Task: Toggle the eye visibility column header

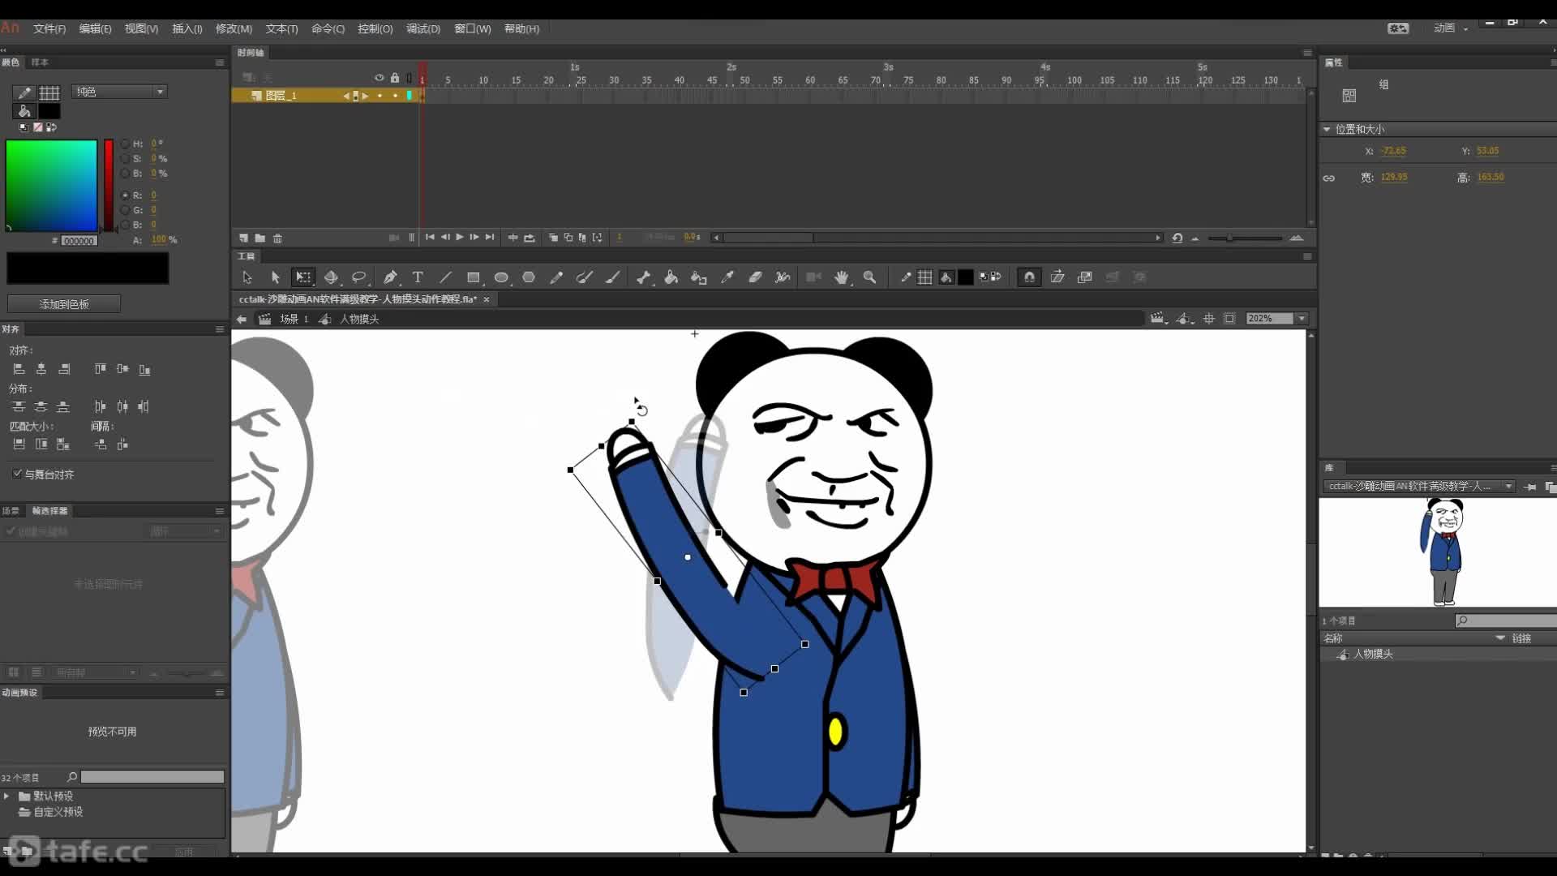Action: [379, 78]
